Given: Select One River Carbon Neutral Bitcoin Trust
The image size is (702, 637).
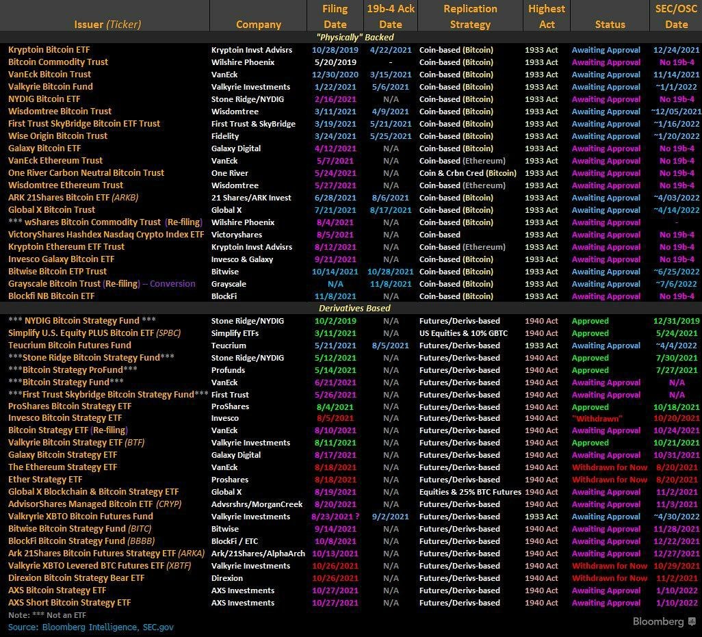Looking at the screenshot, I should (86, 173).
